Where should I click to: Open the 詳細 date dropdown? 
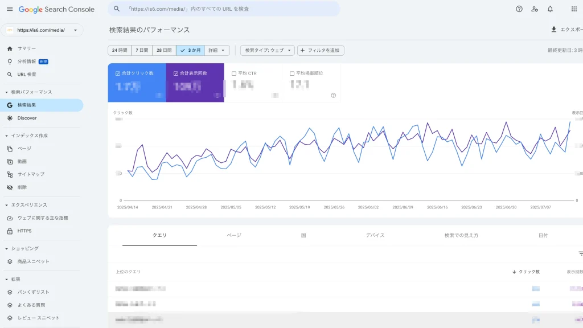pyautogui.click(x=217, y=50)
